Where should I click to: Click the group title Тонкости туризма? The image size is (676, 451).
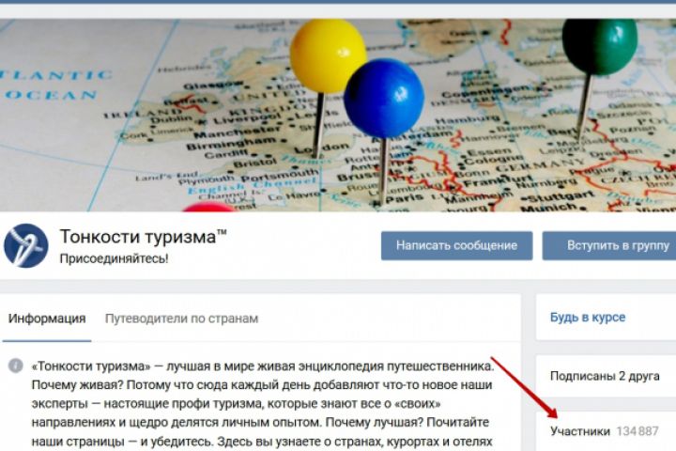tap(143, 237)
